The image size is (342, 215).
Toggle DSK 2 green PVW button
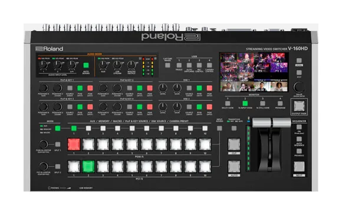[x=199, y=107]
